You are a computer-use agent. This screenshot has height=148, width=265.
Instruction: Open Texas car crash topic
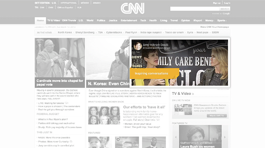(174, 32)
